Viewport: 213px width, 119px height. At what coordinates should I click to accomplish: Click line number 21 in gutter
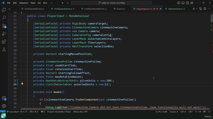click(15, 54)
